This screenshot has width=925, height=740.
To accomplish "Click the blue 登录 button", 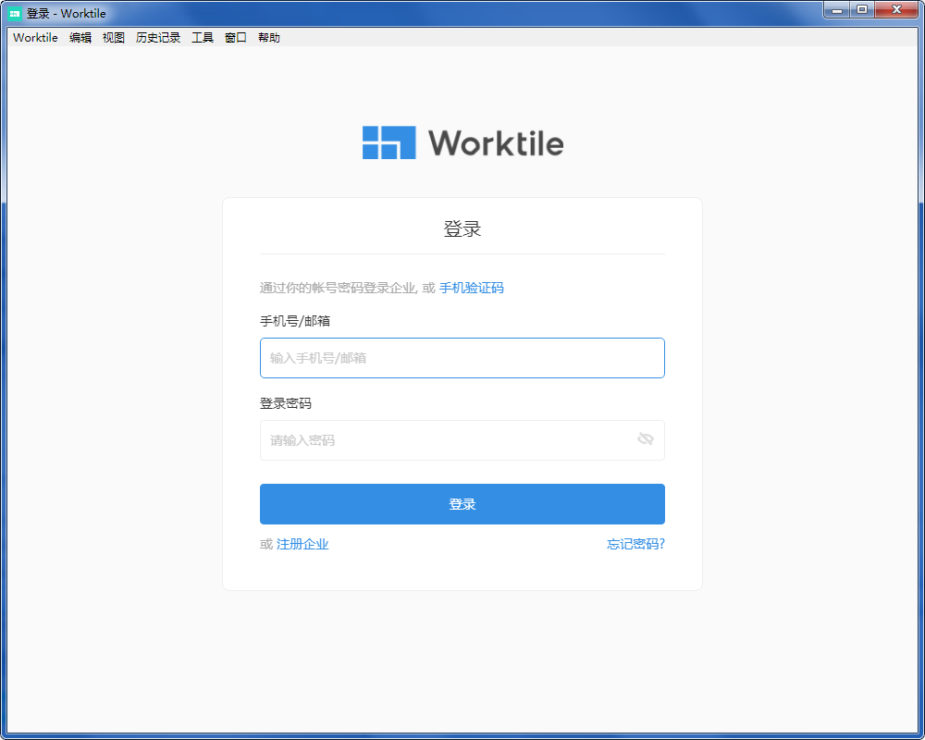I will (x=462, y=503).
